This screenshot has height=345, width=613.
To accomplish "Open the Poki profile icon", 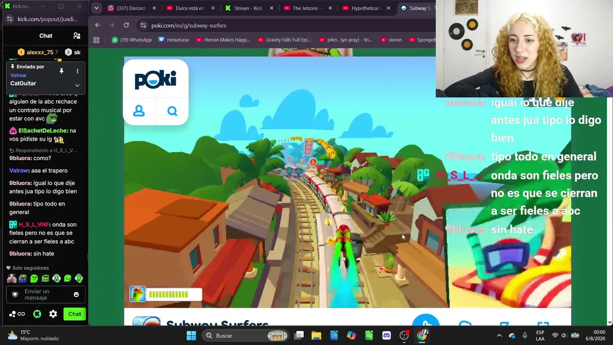I will [139, 111].
